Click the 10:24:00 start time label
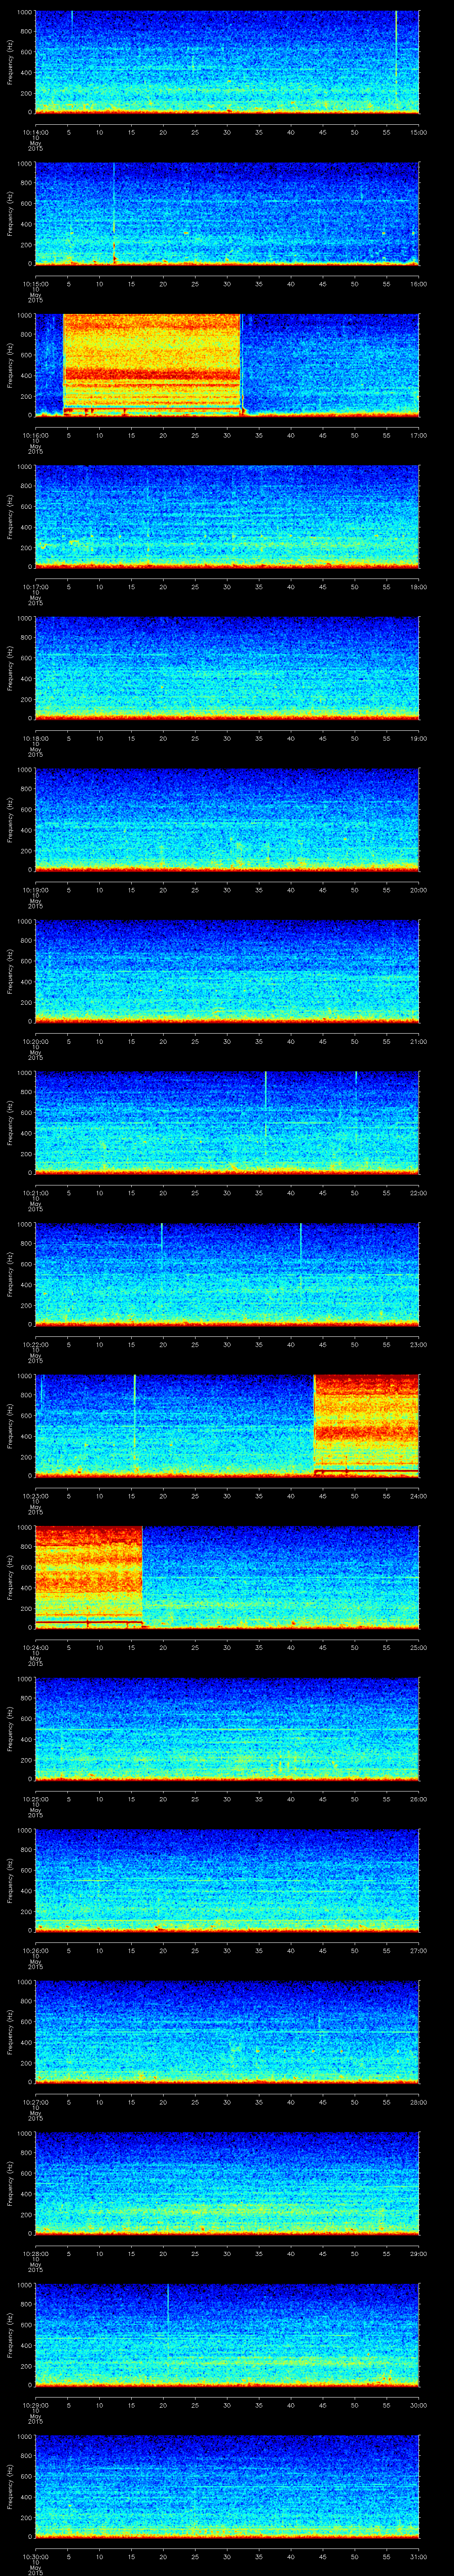 pyautogui.click(x=35, y=1648)
